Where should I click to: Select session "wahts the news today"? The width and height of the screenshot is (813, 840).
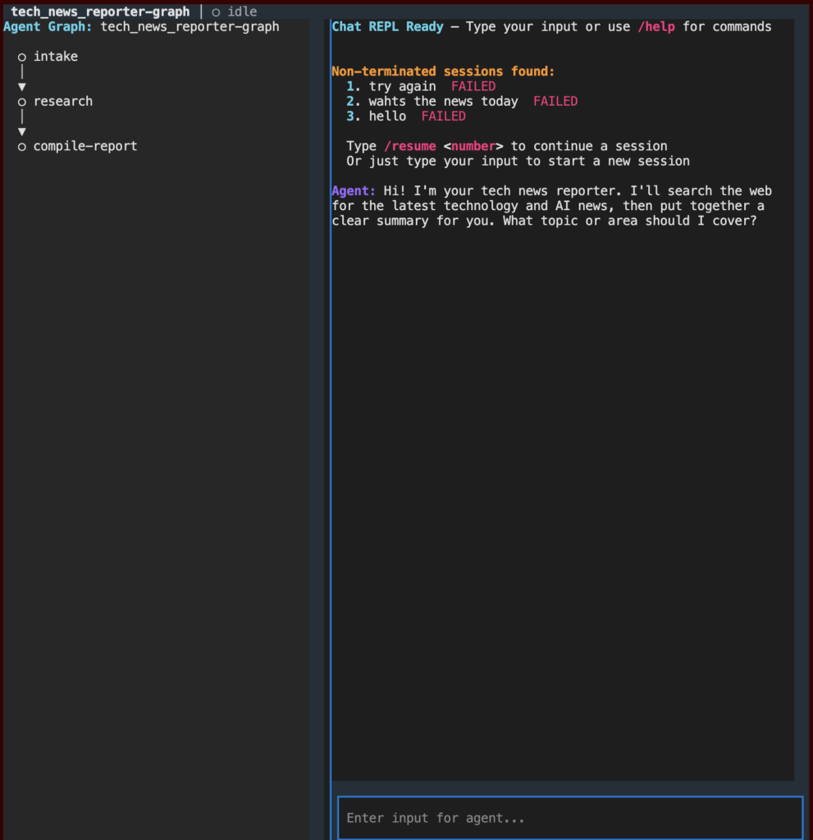[443, 102]
